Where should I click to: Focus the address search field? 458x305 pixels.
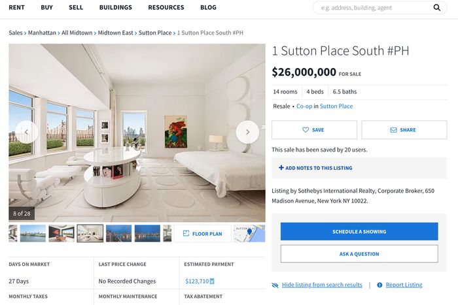(x=372, y=8)
